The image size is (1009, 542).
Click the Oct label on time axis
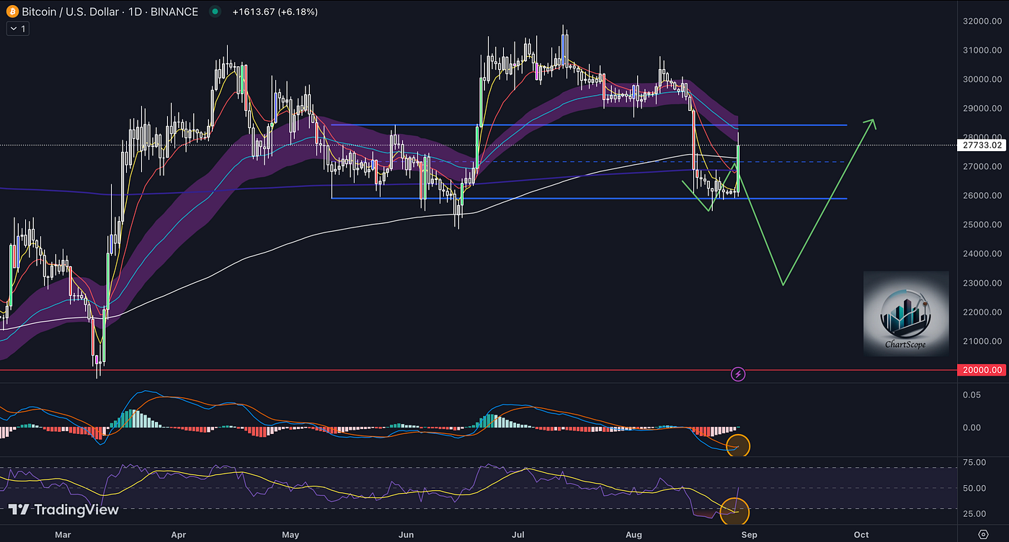[861, 535]
